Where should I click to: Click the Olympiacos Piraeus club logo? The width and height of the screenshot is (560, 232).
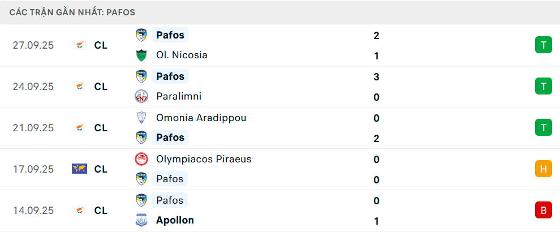tap(141, 159)
